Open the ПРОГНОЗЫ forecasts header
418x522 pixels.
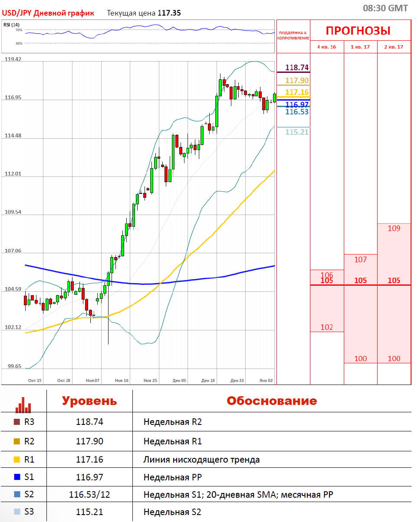click(358, 31)
